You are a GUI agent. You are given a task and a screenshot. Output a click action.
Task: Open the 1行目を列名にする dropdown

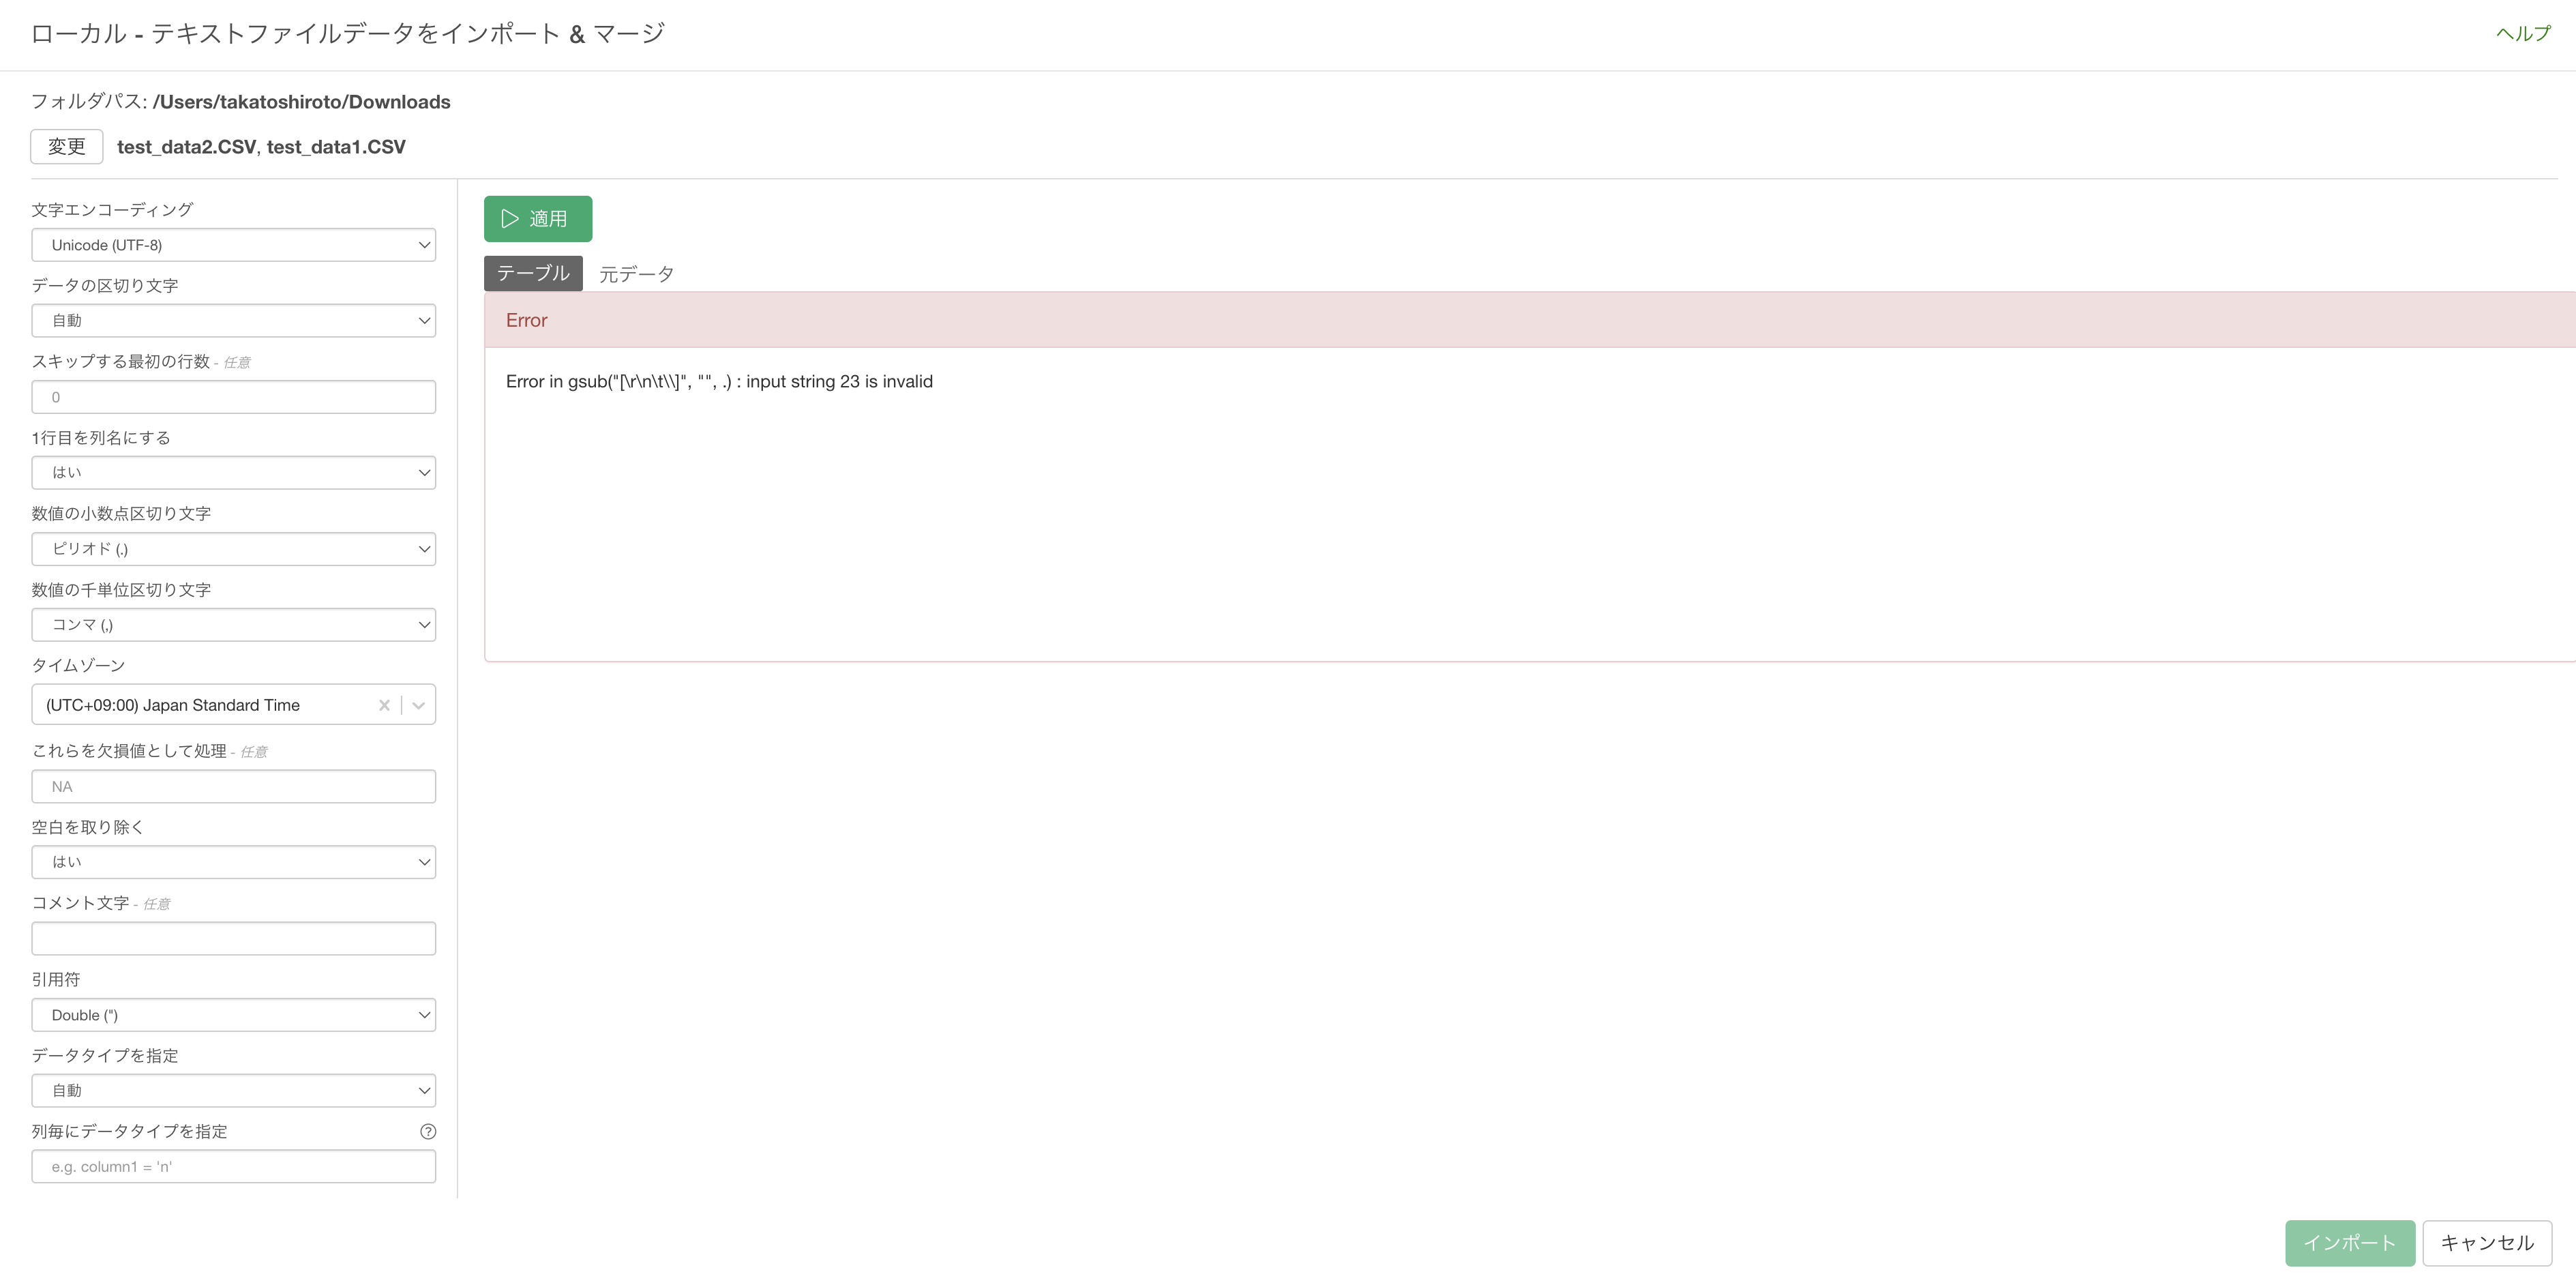pyautogui.click(x=233, y=473)
